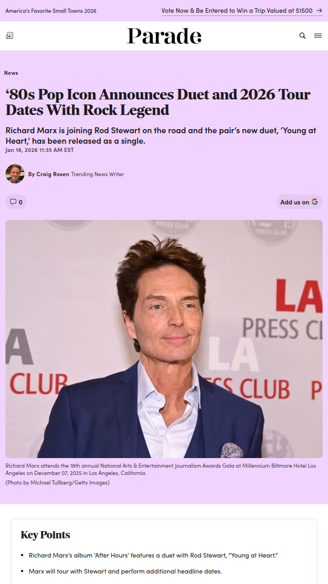Click the Jan 16, 2026 timestamp

tap(40, 150)
